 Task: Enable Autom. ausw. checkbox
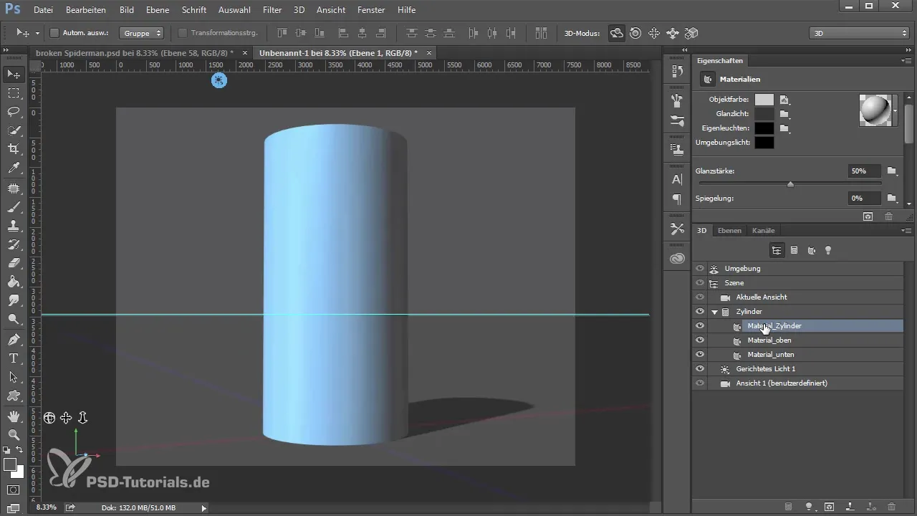coord(54,33)
